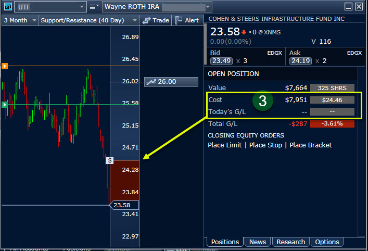Select the Options tab
This screenshot has width=368, height=251.
(327, 242)
